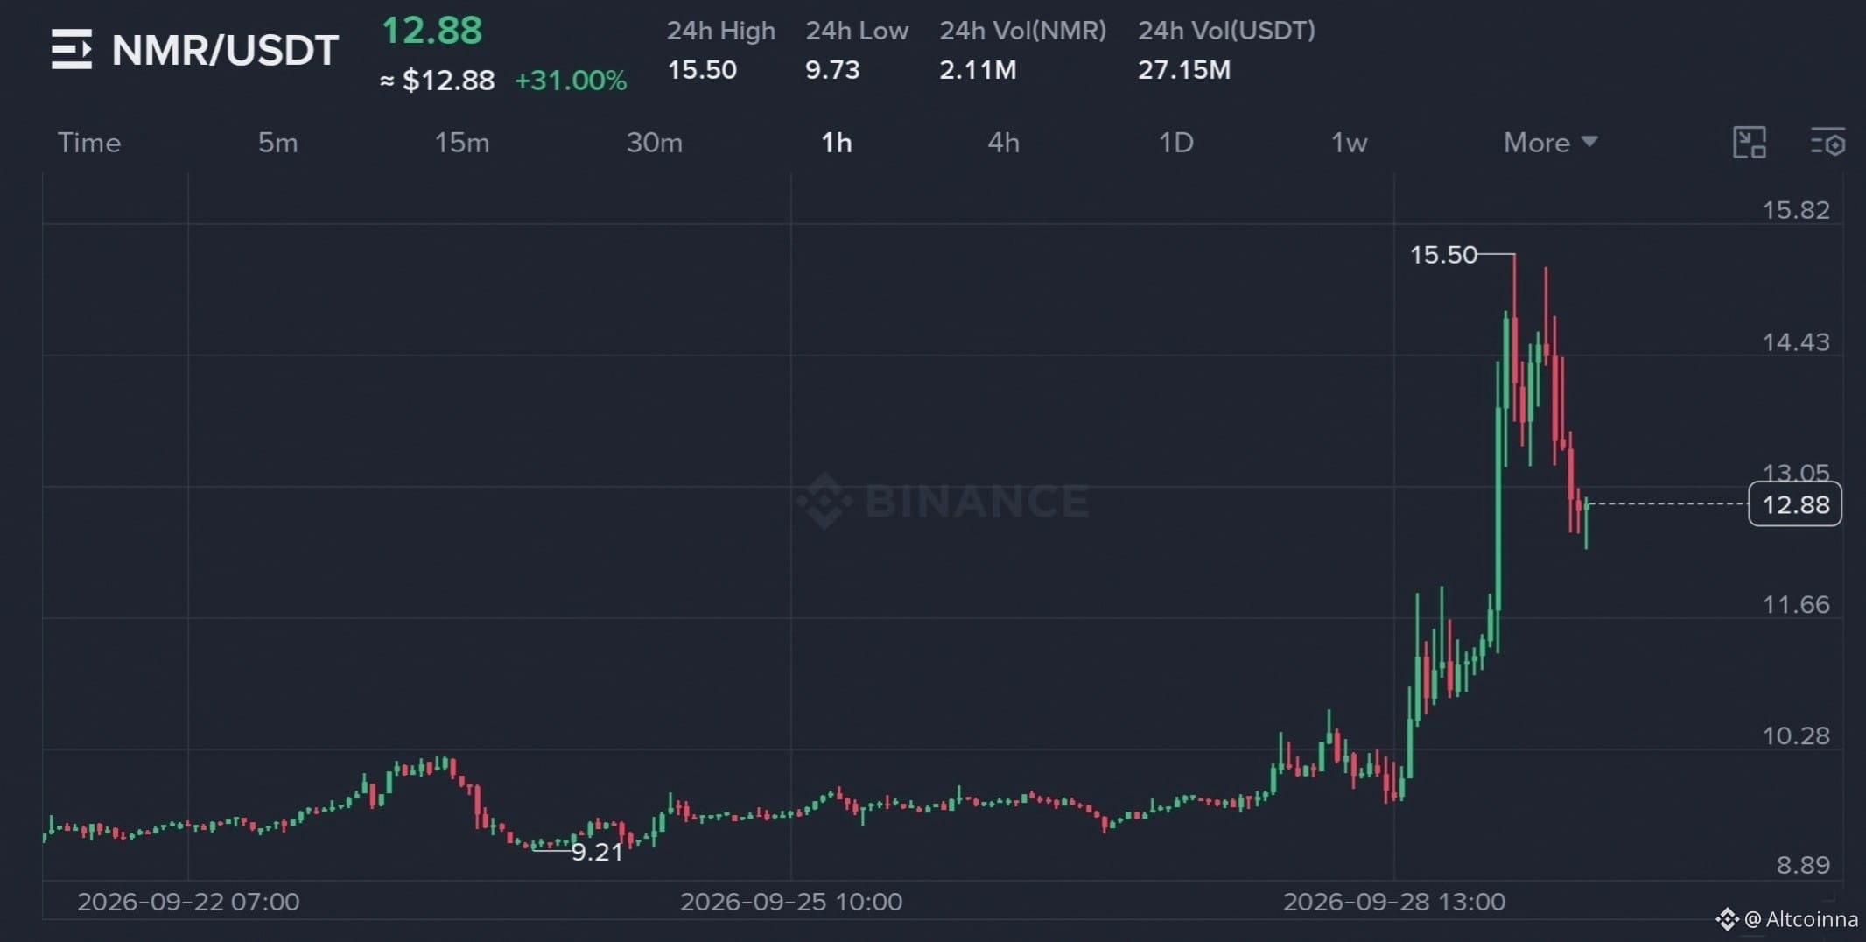Click the 15.50 high price marker
Screen dimensions: 1866x942
(x=1443, y=255)
